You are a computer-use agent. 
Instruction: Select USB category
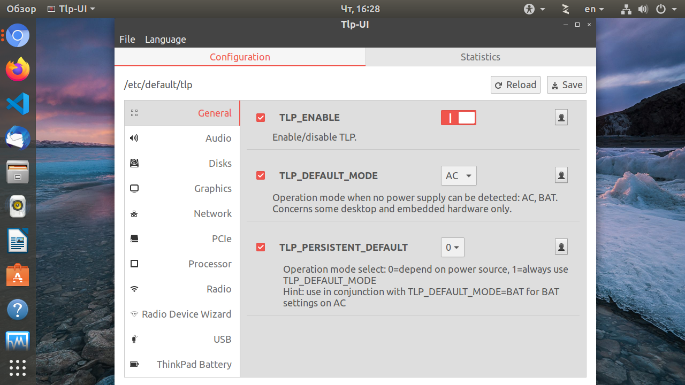pos(182,339)
